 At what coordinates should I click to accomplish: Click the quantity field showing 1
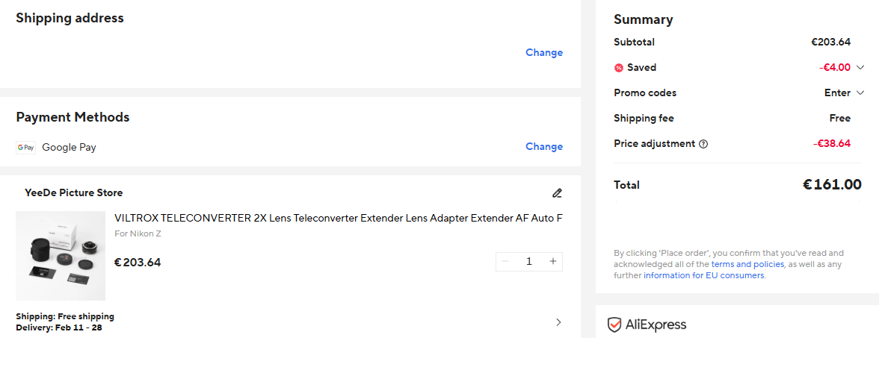(529, 261)
